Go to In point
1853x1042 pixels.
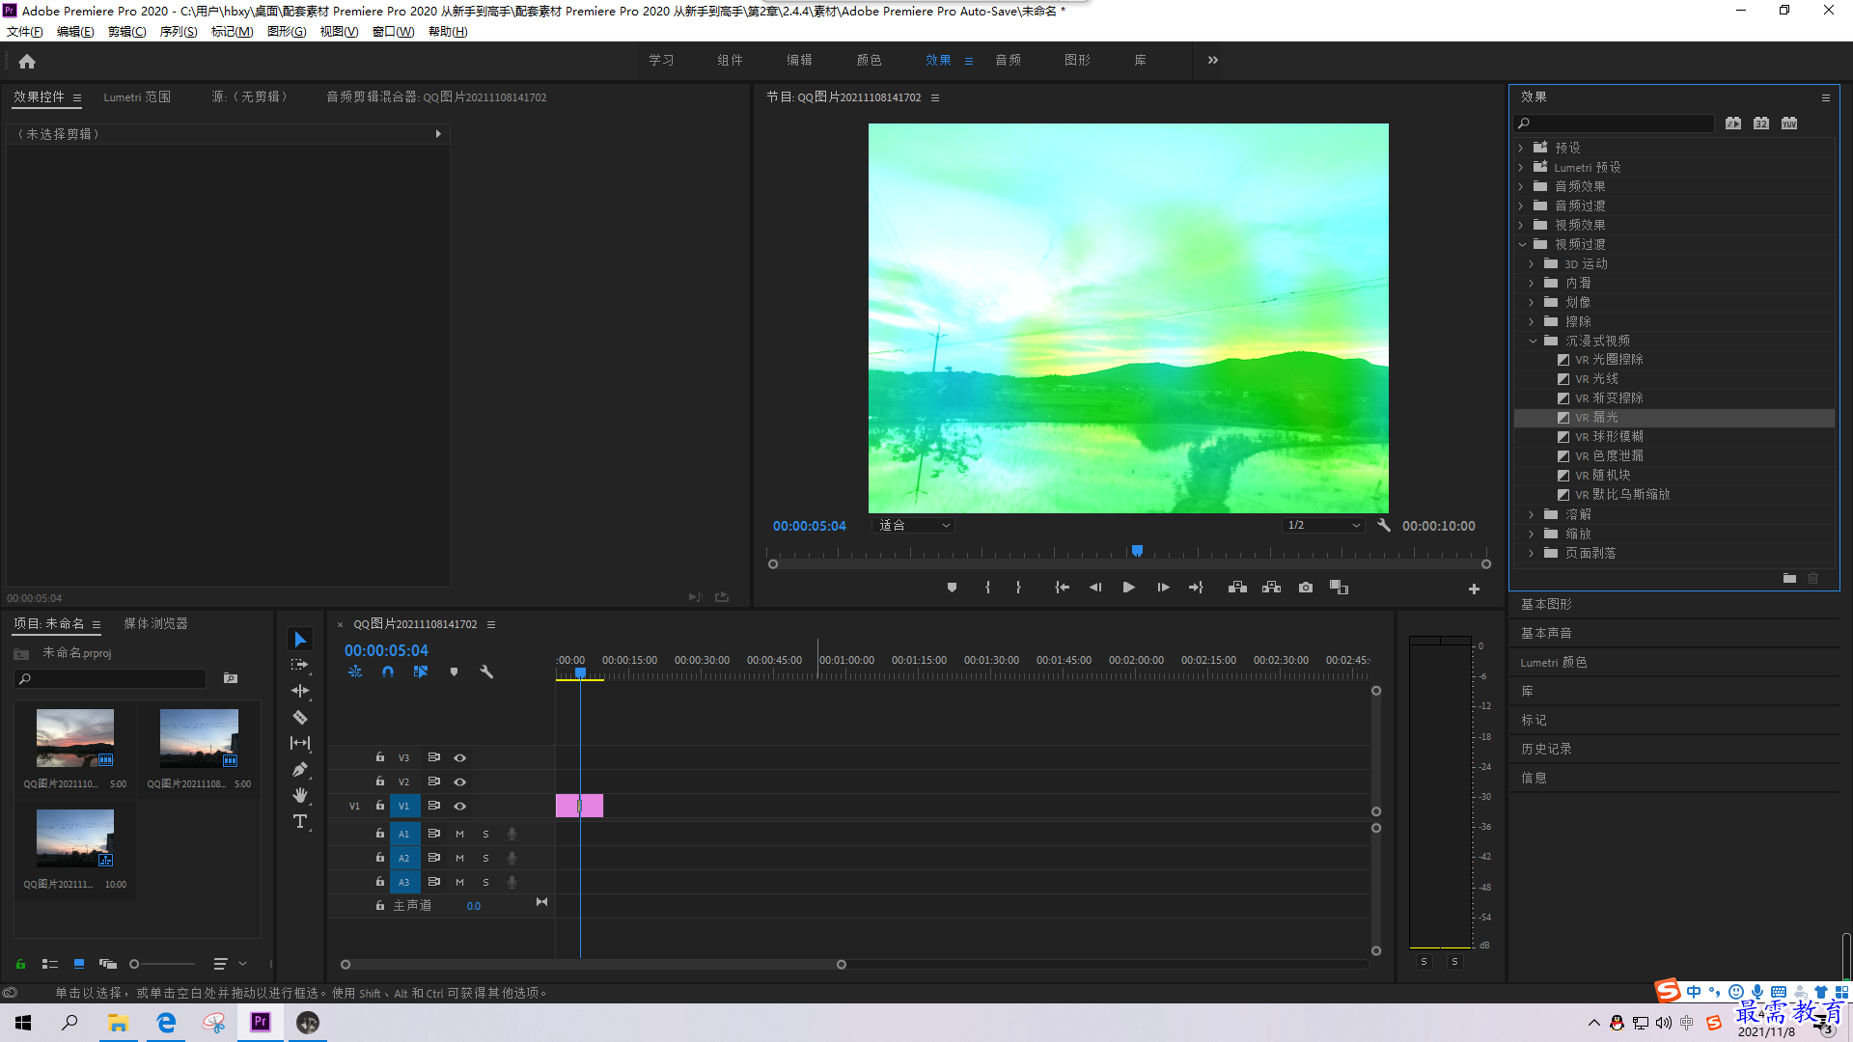pyautogui.click(x=1062, y=588)
